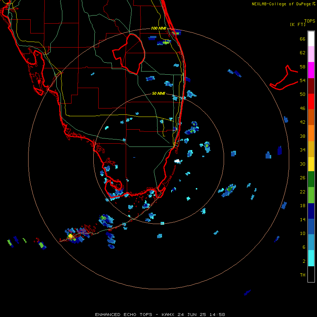Image resolution: width=317 pixels, height=317 pixels.
Task: Click the black TH legend swatch
Action: coord(311,274)
